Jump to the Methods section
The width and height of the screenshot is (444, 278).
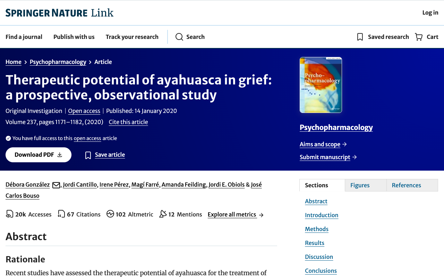click(x=316, y=229)
